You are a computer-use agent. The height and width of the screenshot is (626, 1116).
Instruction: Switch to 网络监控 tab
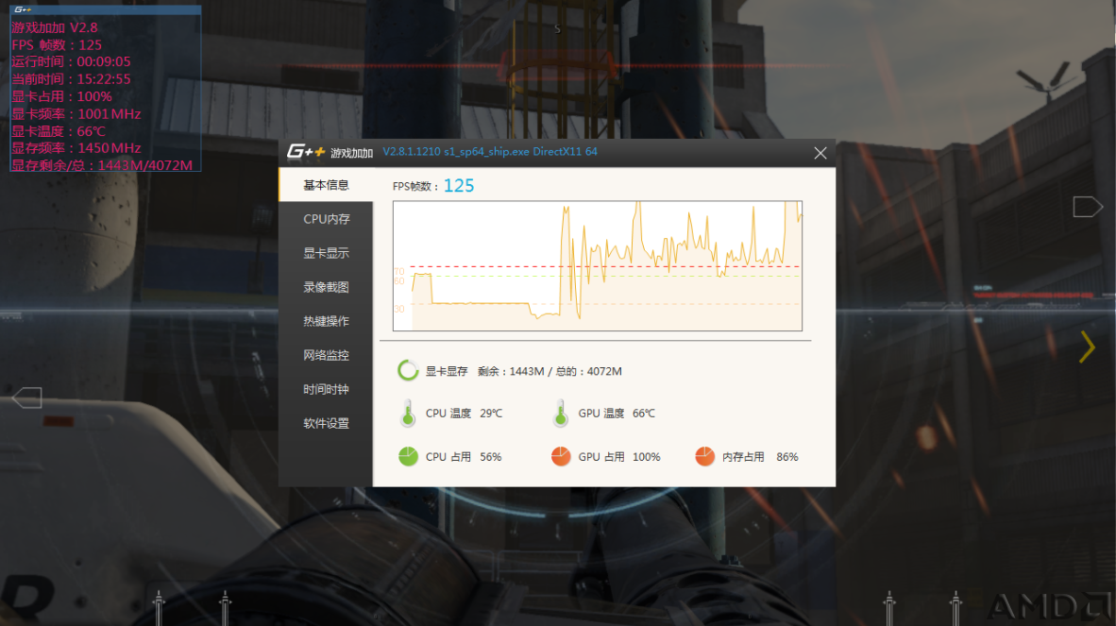click(x=326, y=355)
